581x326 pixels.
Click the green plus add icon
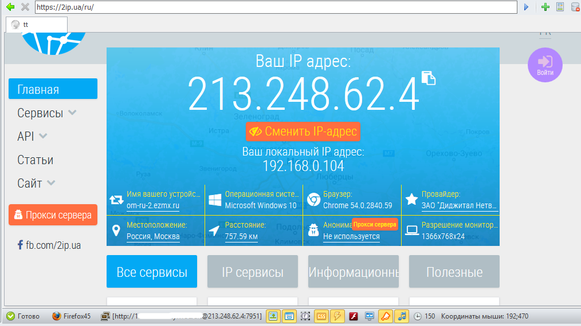(x=545, y=7)
